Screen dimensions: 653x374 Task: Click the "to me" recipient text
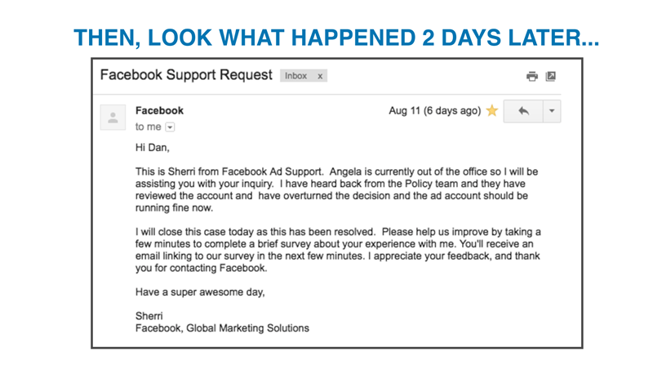pyautogui.click(x=148, y=127)
